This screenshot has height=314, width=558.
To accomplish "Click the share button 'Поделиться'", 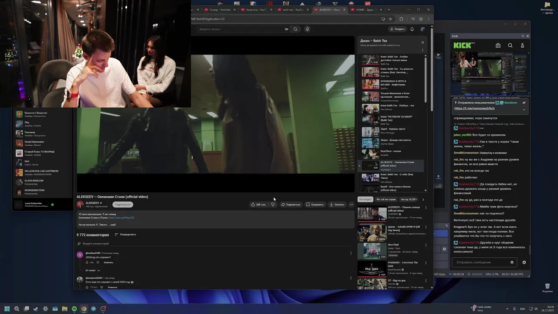I will [x=291, y=205].
